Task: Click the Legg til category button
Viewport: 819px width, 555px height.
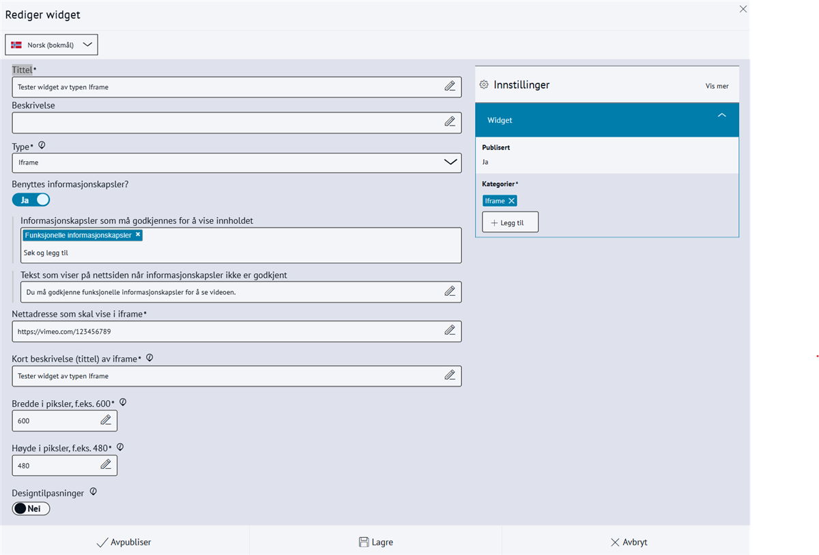Action: coord(510,223)
